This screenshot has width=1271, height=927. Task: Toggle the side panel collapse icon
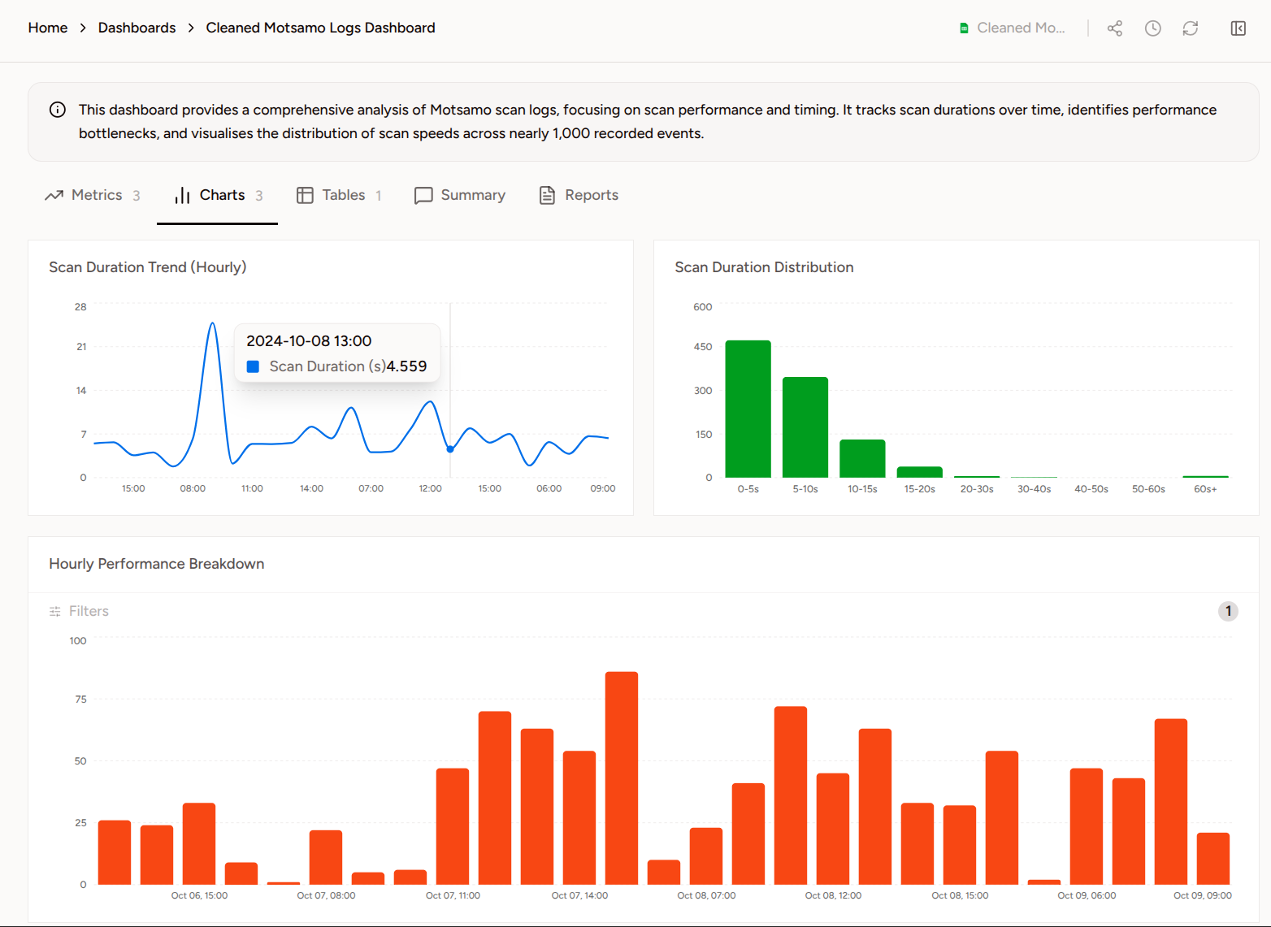[1238, 28]
